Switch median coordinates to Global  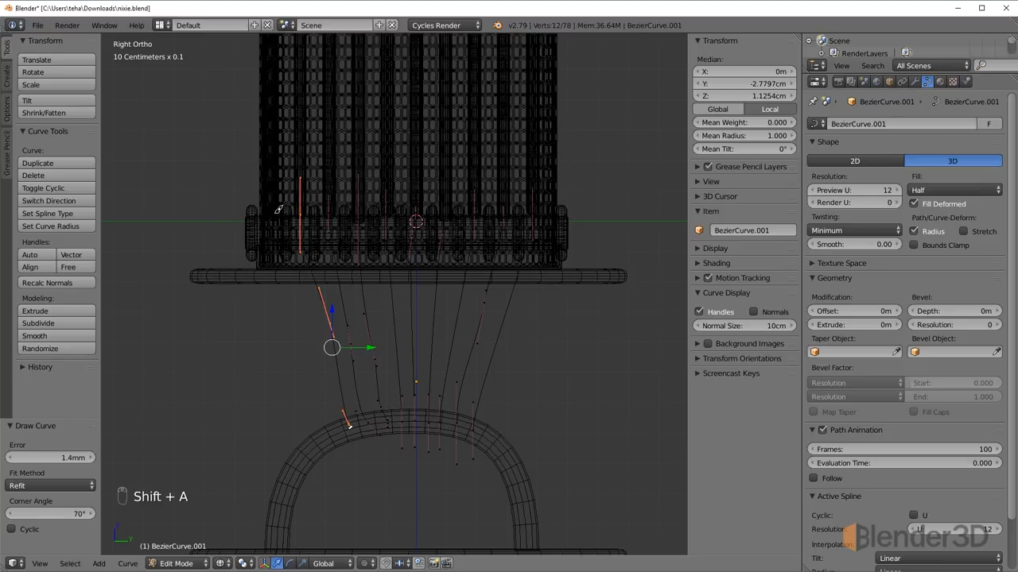tap(718, 109)
